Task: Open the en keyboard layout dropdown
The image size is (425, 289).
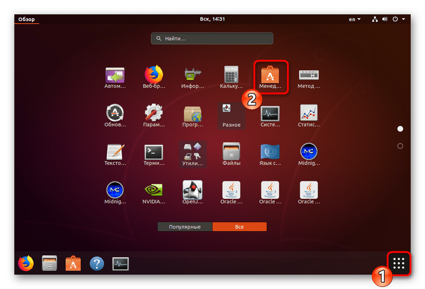Action: point(354,19)
